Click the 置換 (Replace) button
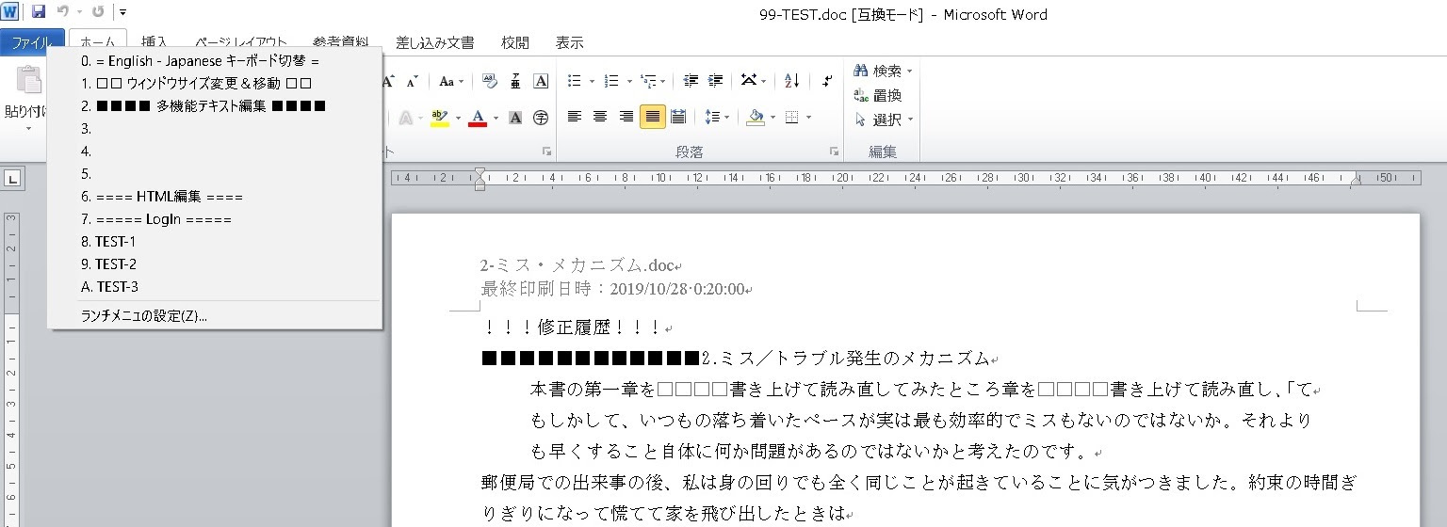This screenshot has height=527, width=1447. pos(878,95)
